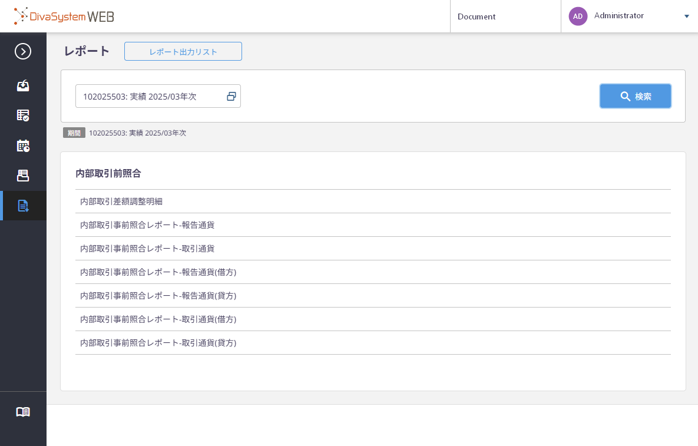
Task: Open 内部取引事前照合レポート-取引通貨 report
Action: tap(373, 249)
